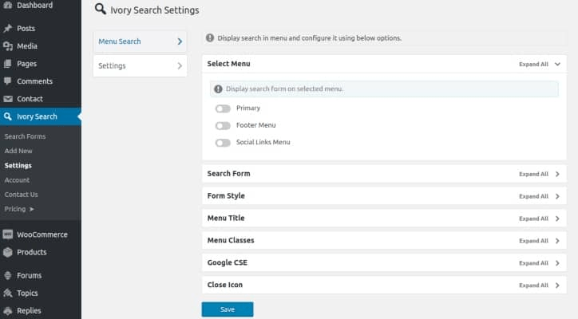Image resolution: width=578 pixels, height=319 pixels.
Task: Click the chevron on the Menu Search tab
Action: pyautogui.click(x=180, y=41)
